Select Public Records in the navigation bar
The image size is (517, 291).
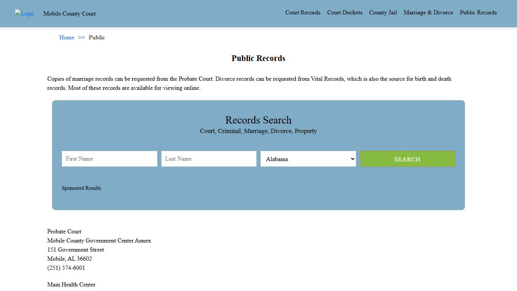(x=478, y=13)
